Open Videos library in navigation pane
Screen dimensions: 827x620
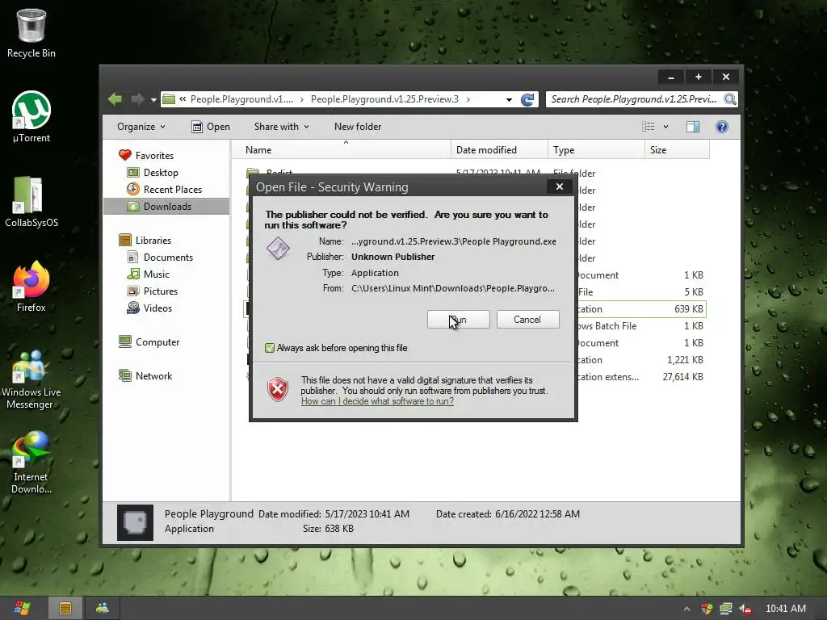157,308
